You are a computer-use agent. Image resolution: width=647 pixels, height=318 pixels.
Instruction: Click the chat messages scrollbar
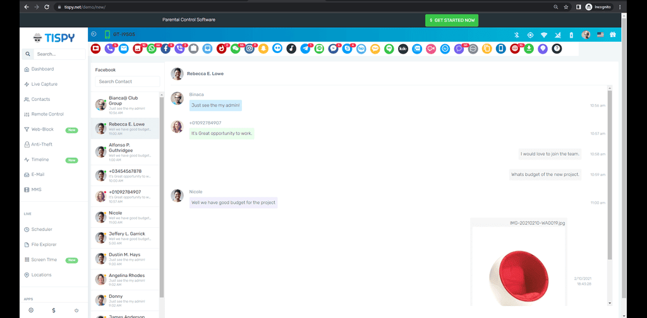pyautogui.click(x=610, y=175)
